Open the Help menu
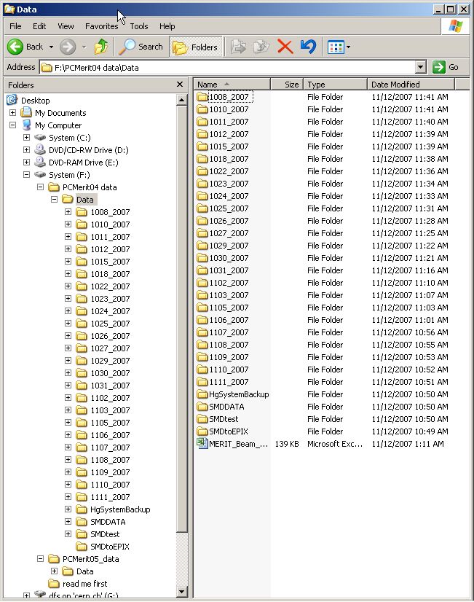This screenshot has height=602, width=474. (167, 26)
